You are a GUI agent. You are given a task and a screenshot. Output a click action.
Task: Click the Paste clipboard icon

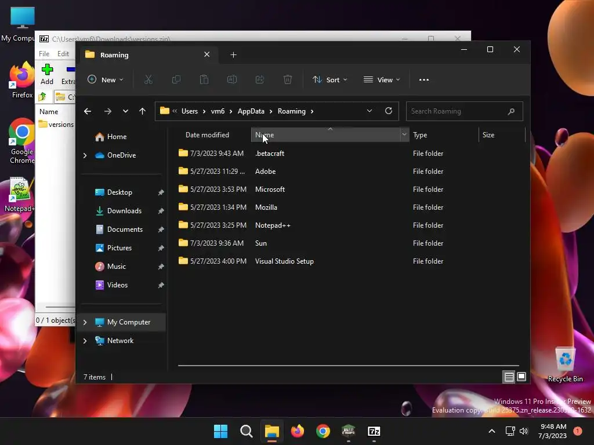[204, 80]
